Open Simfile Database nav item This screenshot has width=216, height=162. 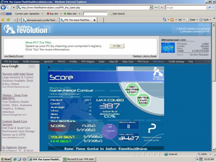click(x=31, y=62)
